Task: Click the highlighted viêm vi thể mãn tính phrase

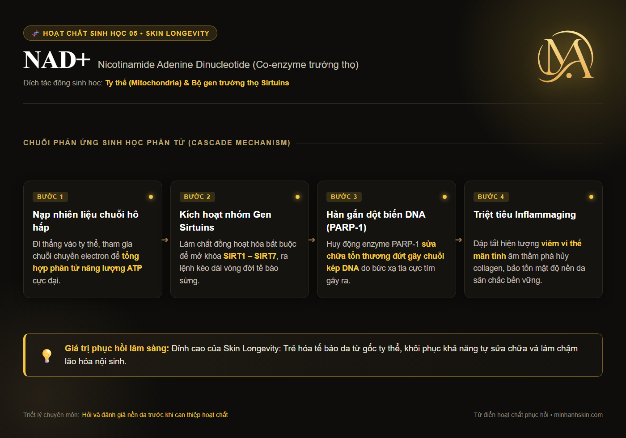Action: (528, 249)
